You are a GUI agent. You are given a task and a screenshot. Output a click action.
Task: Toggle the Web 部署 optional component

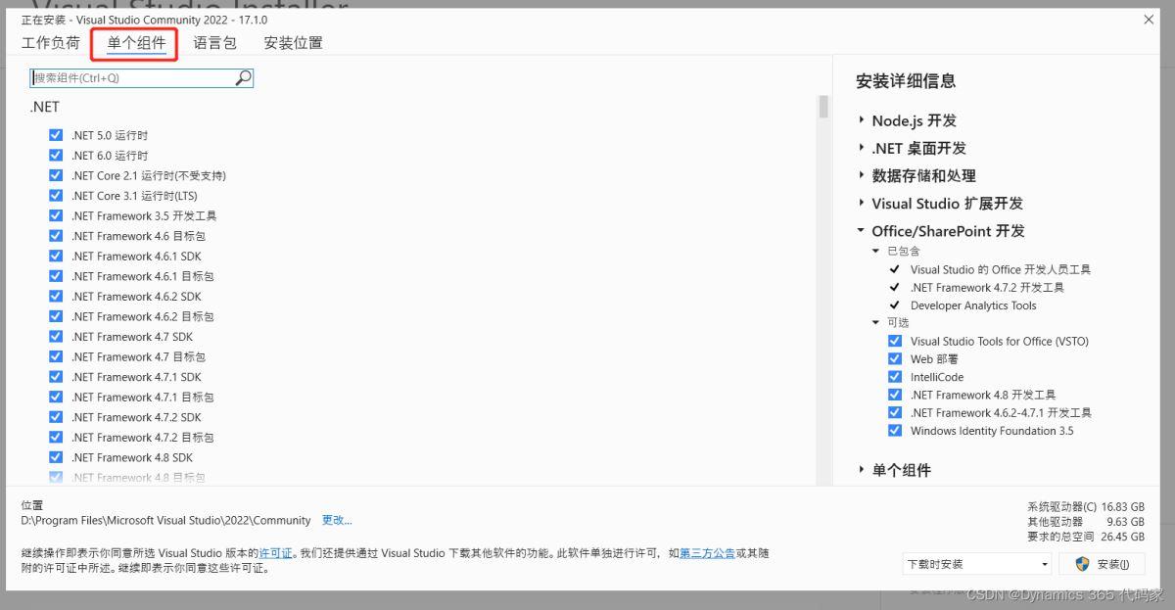[x=895, y=359]
